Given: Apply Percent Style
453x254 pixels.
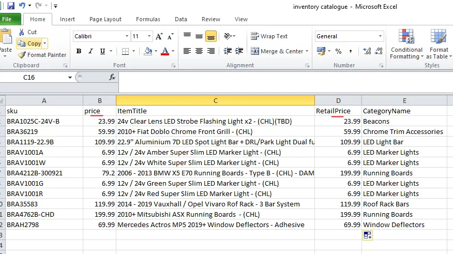Looking at the screenshot, I should click(x=338, y=51).
